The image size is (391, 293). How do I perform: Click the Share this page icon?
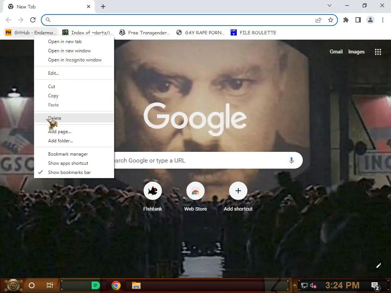pos(318,20)
